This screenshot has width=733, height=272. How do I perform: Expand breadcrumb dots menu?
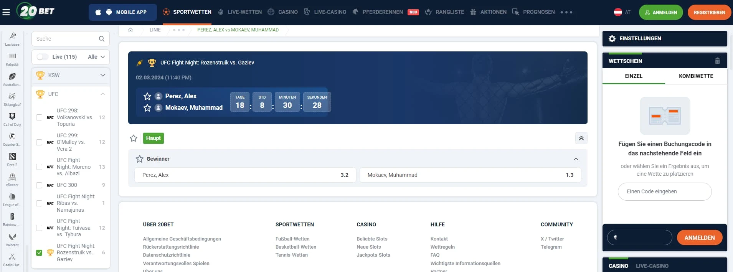tap(179, 30)
